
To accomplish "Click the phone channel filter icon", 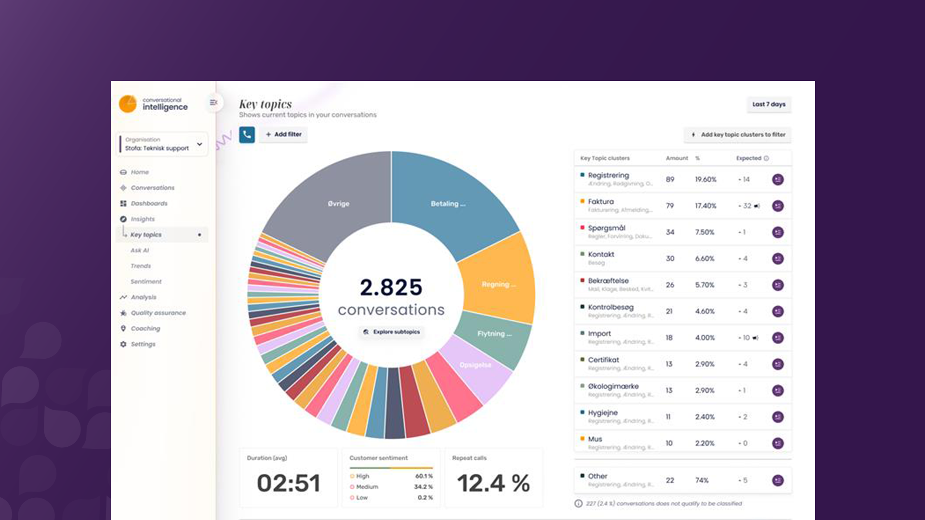I will click(247, 134).
